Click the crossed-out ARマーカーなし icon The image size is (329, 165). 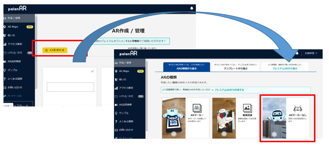(x=297, y=108)
